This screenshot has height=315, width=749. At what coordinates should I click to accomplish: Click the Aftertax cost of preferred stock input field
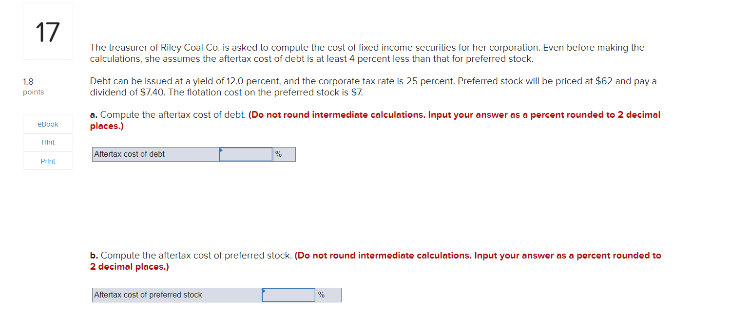tap(289, 295)
